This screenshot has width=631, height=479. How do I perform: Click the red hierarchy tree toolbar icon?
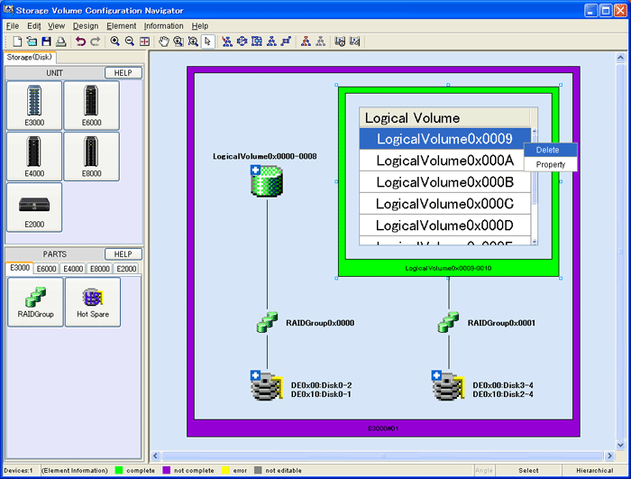tap(306, 41)
